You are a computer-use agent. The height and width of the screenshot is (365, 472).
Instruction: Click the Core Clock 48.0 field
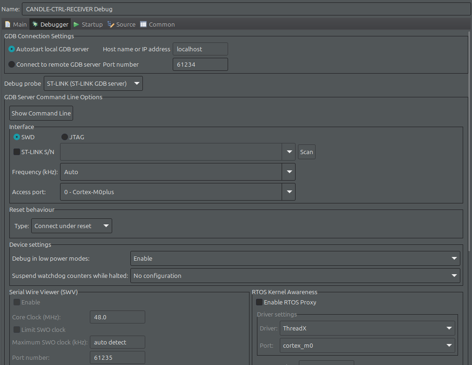[x=117, y=317]
